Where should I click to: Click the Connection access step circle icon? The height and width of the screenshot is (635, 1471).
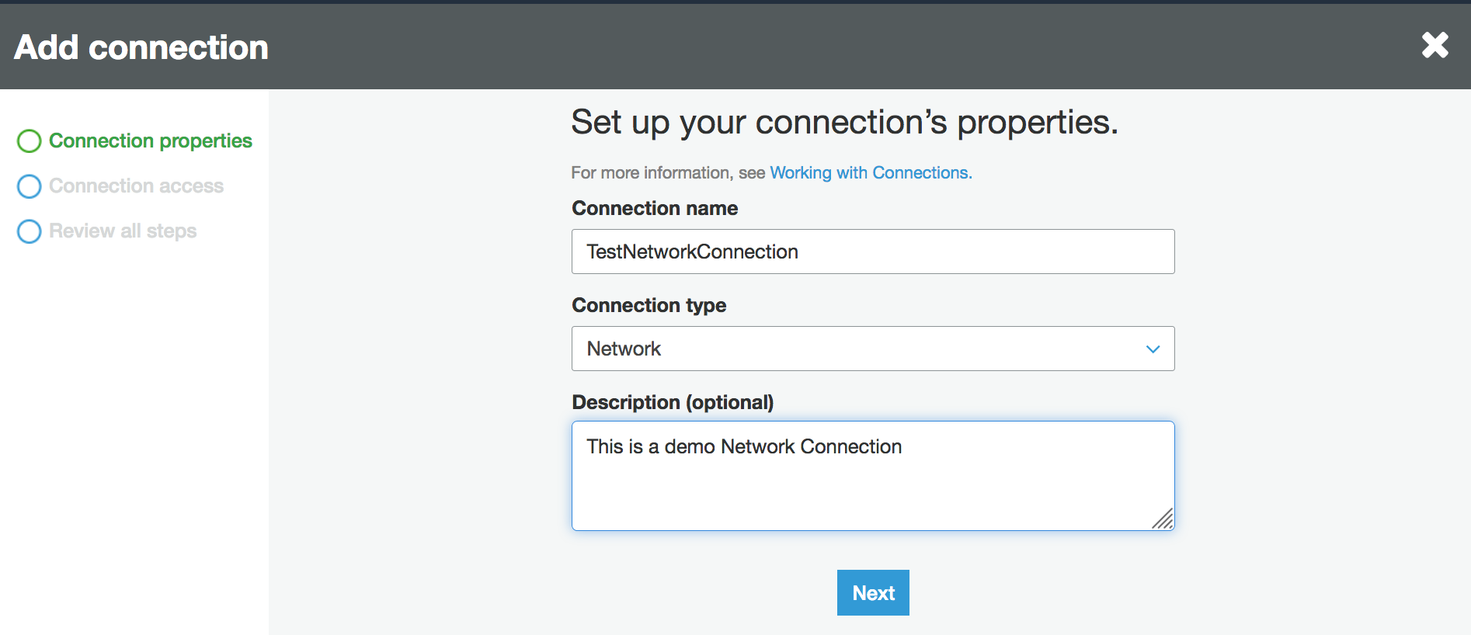pos(29,186)
